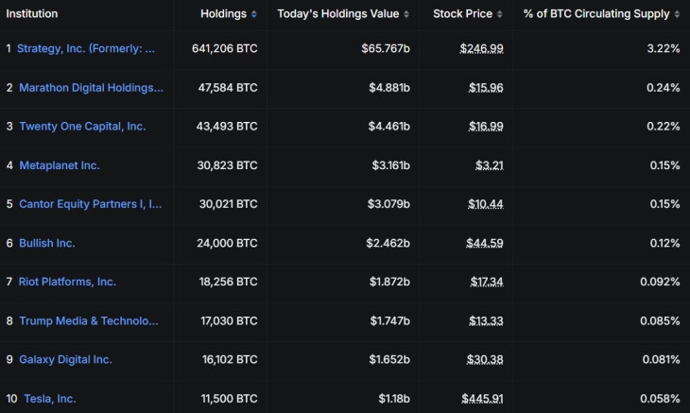Select Twenty One Capital, Inc.
The width and height of the screenshot is (690, 413).
[x=82, y=127]
